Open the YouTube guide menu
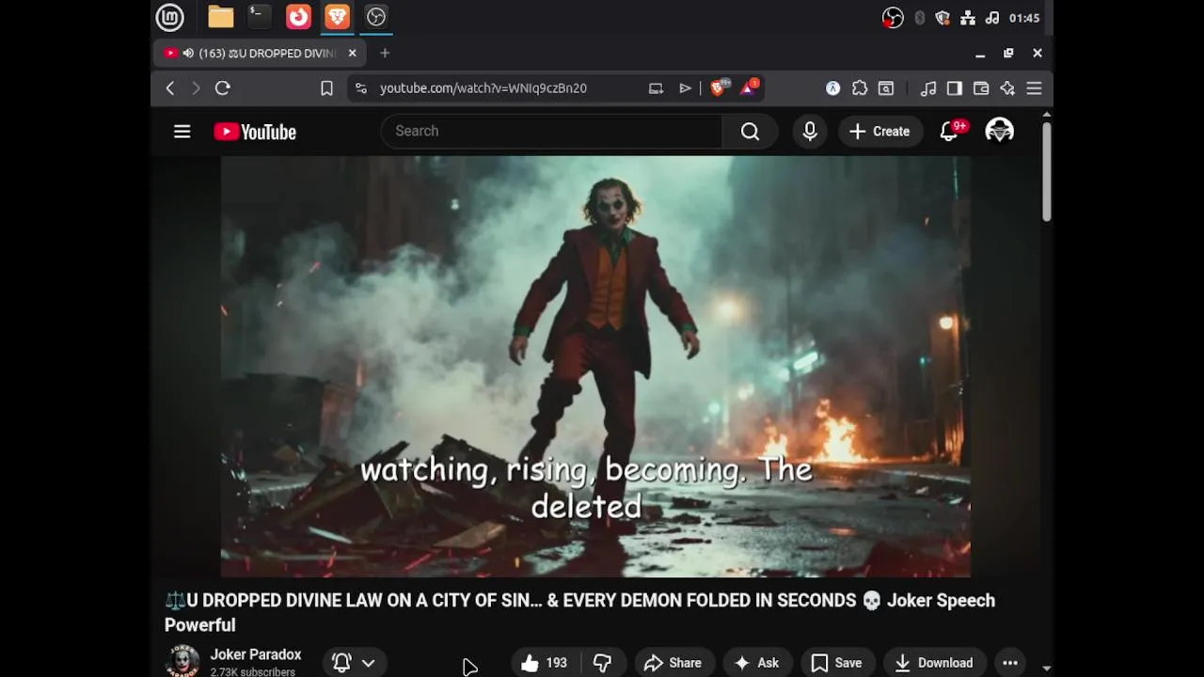Viewport: 1204px width, 677px height. (182, 132)
